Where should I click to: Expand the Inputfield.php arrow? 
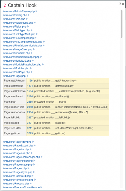[32, 53]
